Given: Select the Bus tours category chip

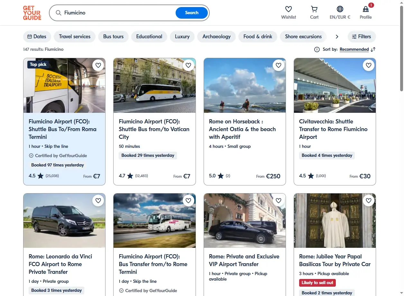Looking at the screenshot, I should pos(113,37).
